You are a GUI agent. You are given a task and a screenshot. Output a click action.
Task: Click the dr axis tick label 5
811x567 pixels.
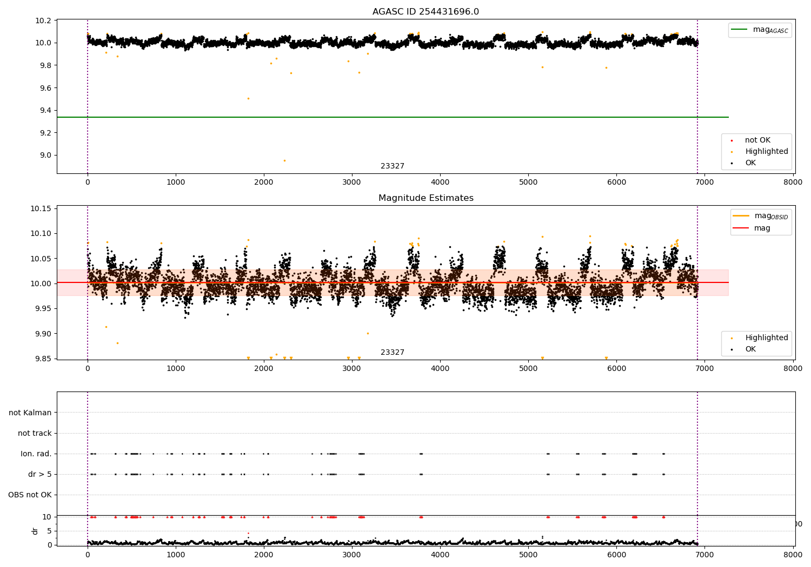click(x=49, y=531)
